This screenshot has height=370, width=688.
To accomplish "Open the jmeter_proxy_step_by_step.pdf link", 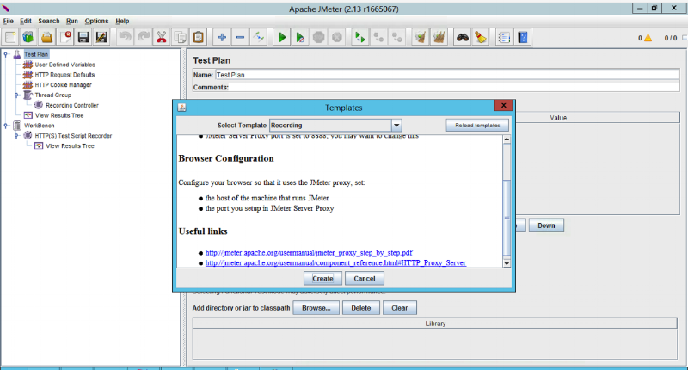I will point(309,253).
